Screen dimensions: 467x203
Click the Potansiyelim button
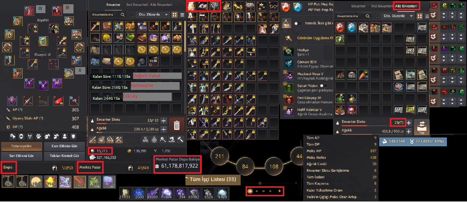(x=22, y=146)
